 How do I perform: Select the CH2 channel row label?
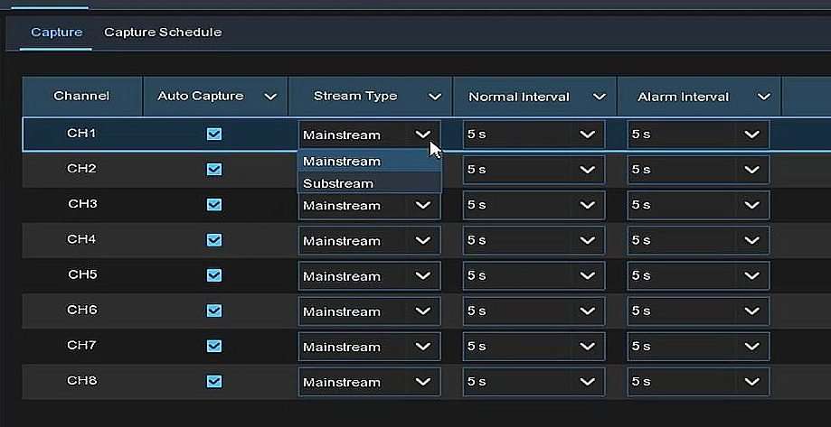(x=81, y=169)
